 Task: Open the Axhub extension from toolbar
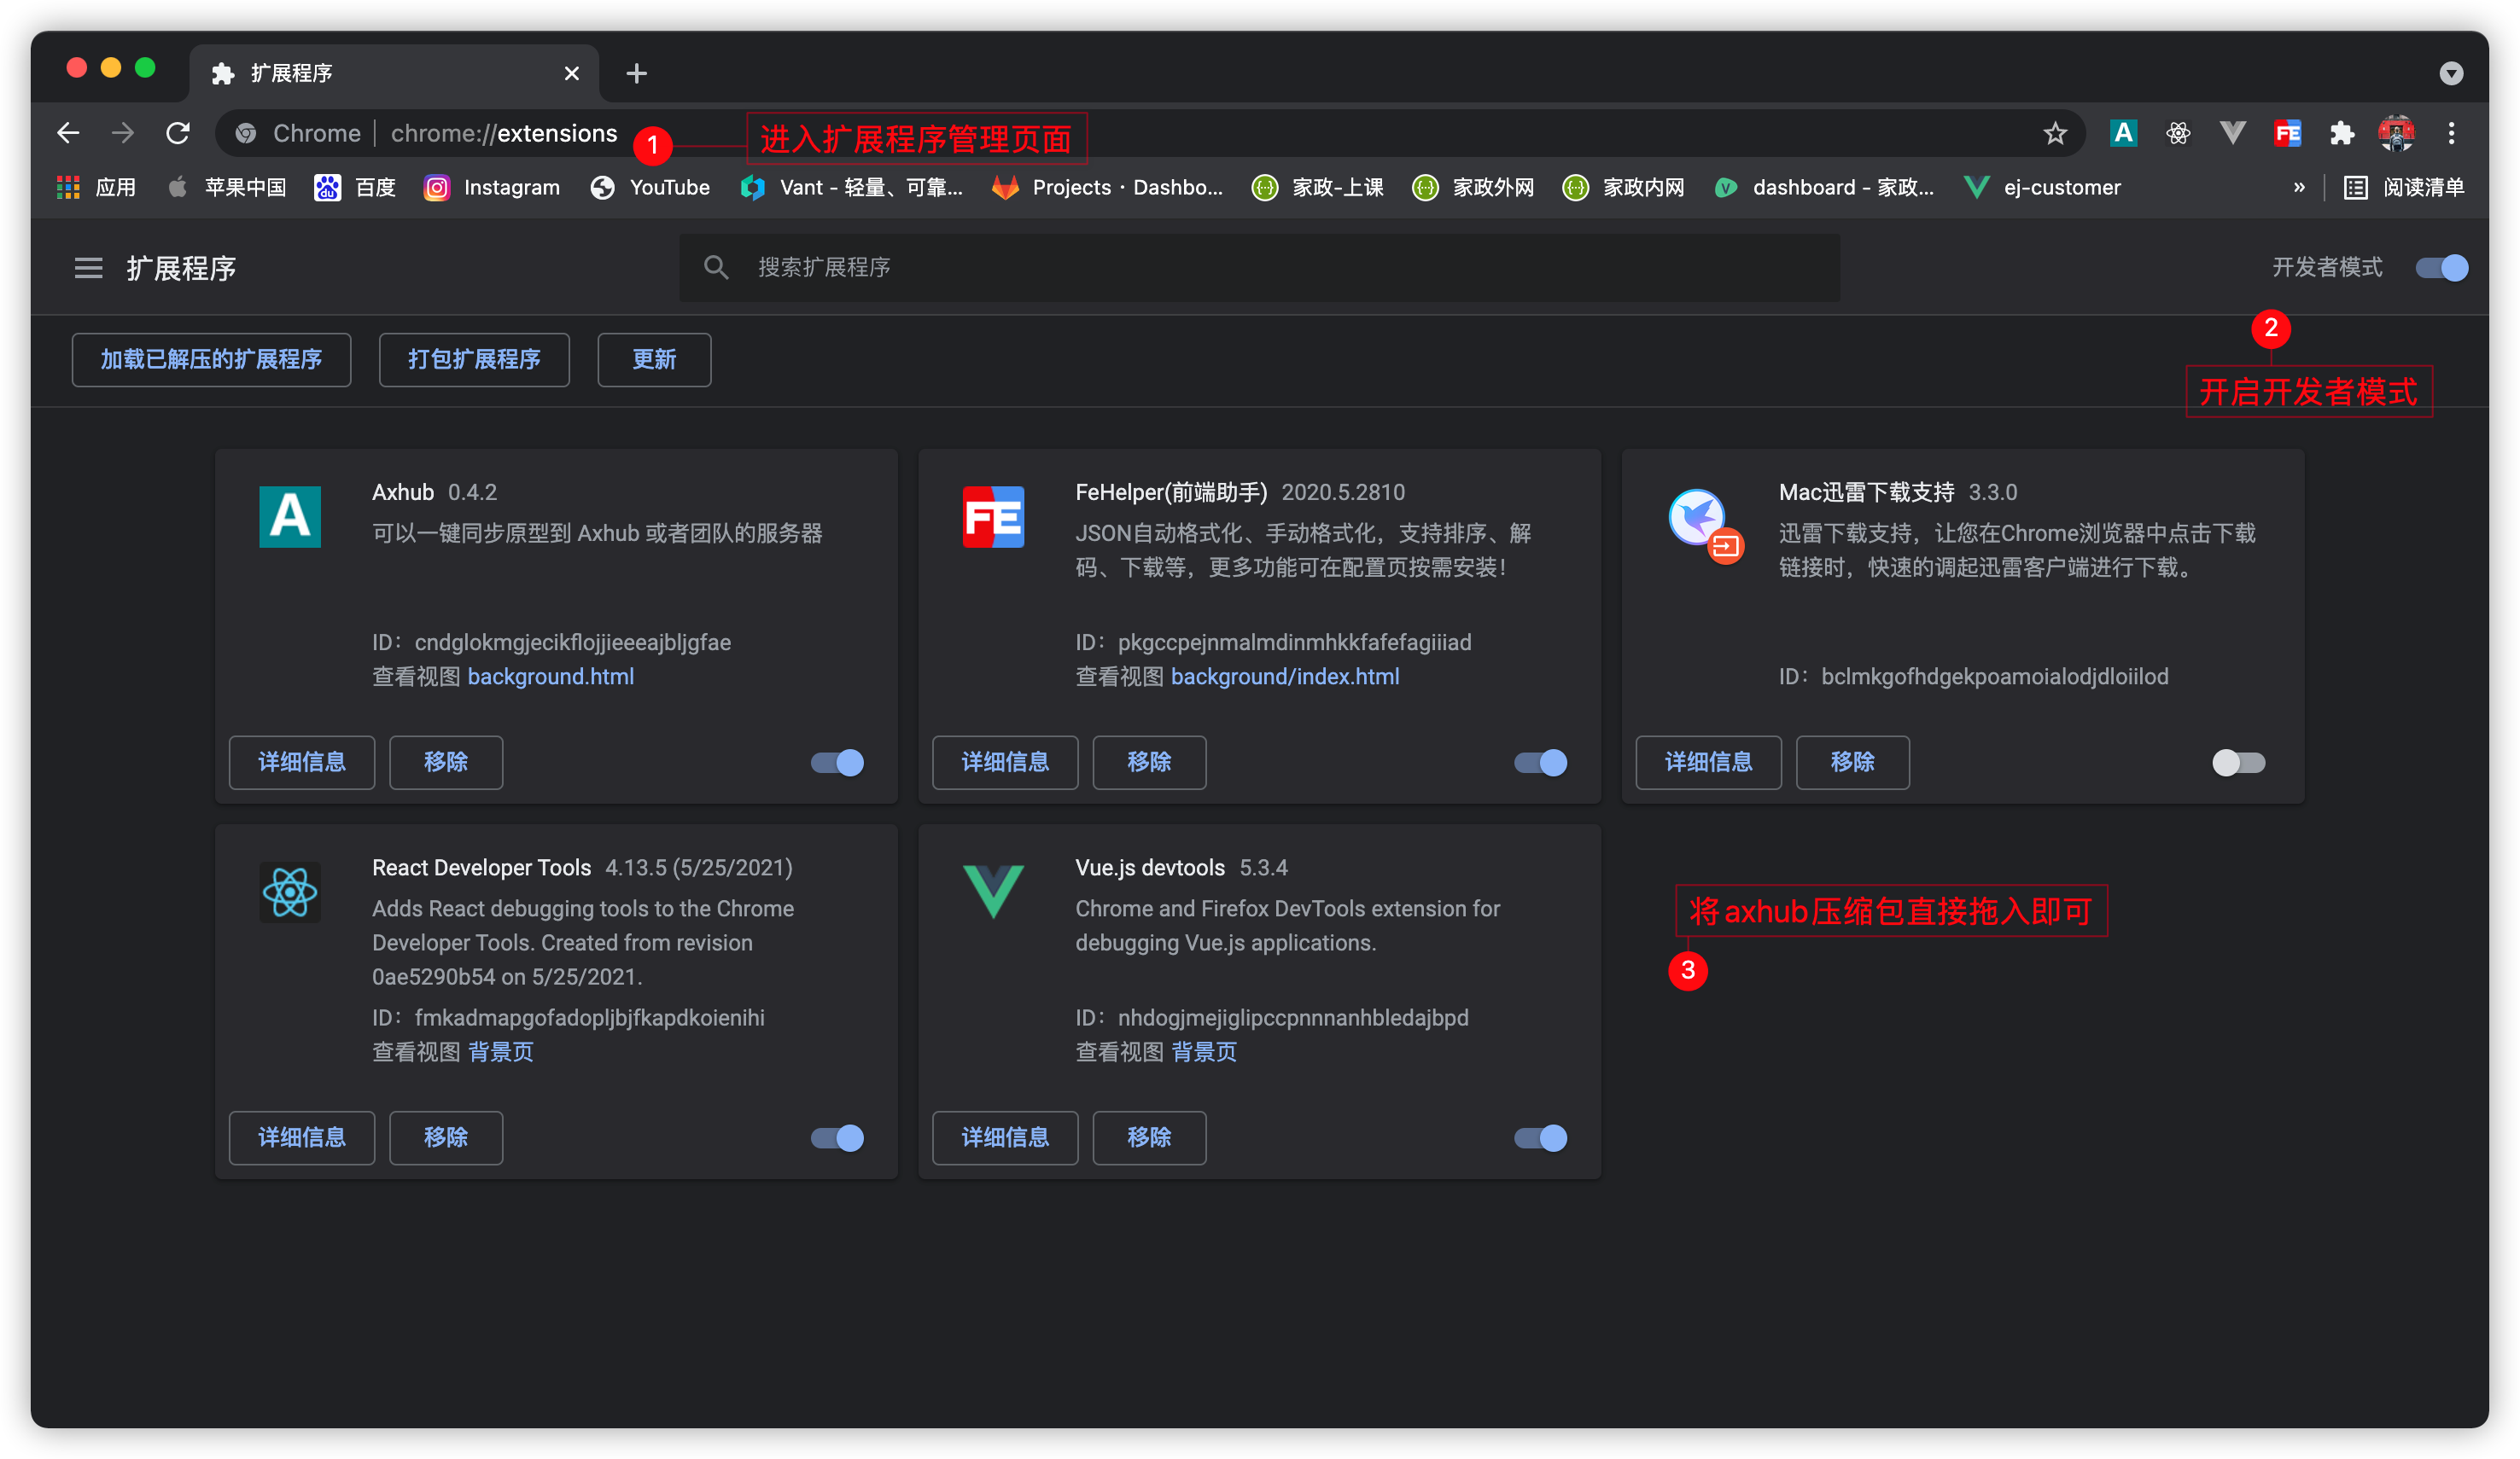click(x=2124, y=132)
